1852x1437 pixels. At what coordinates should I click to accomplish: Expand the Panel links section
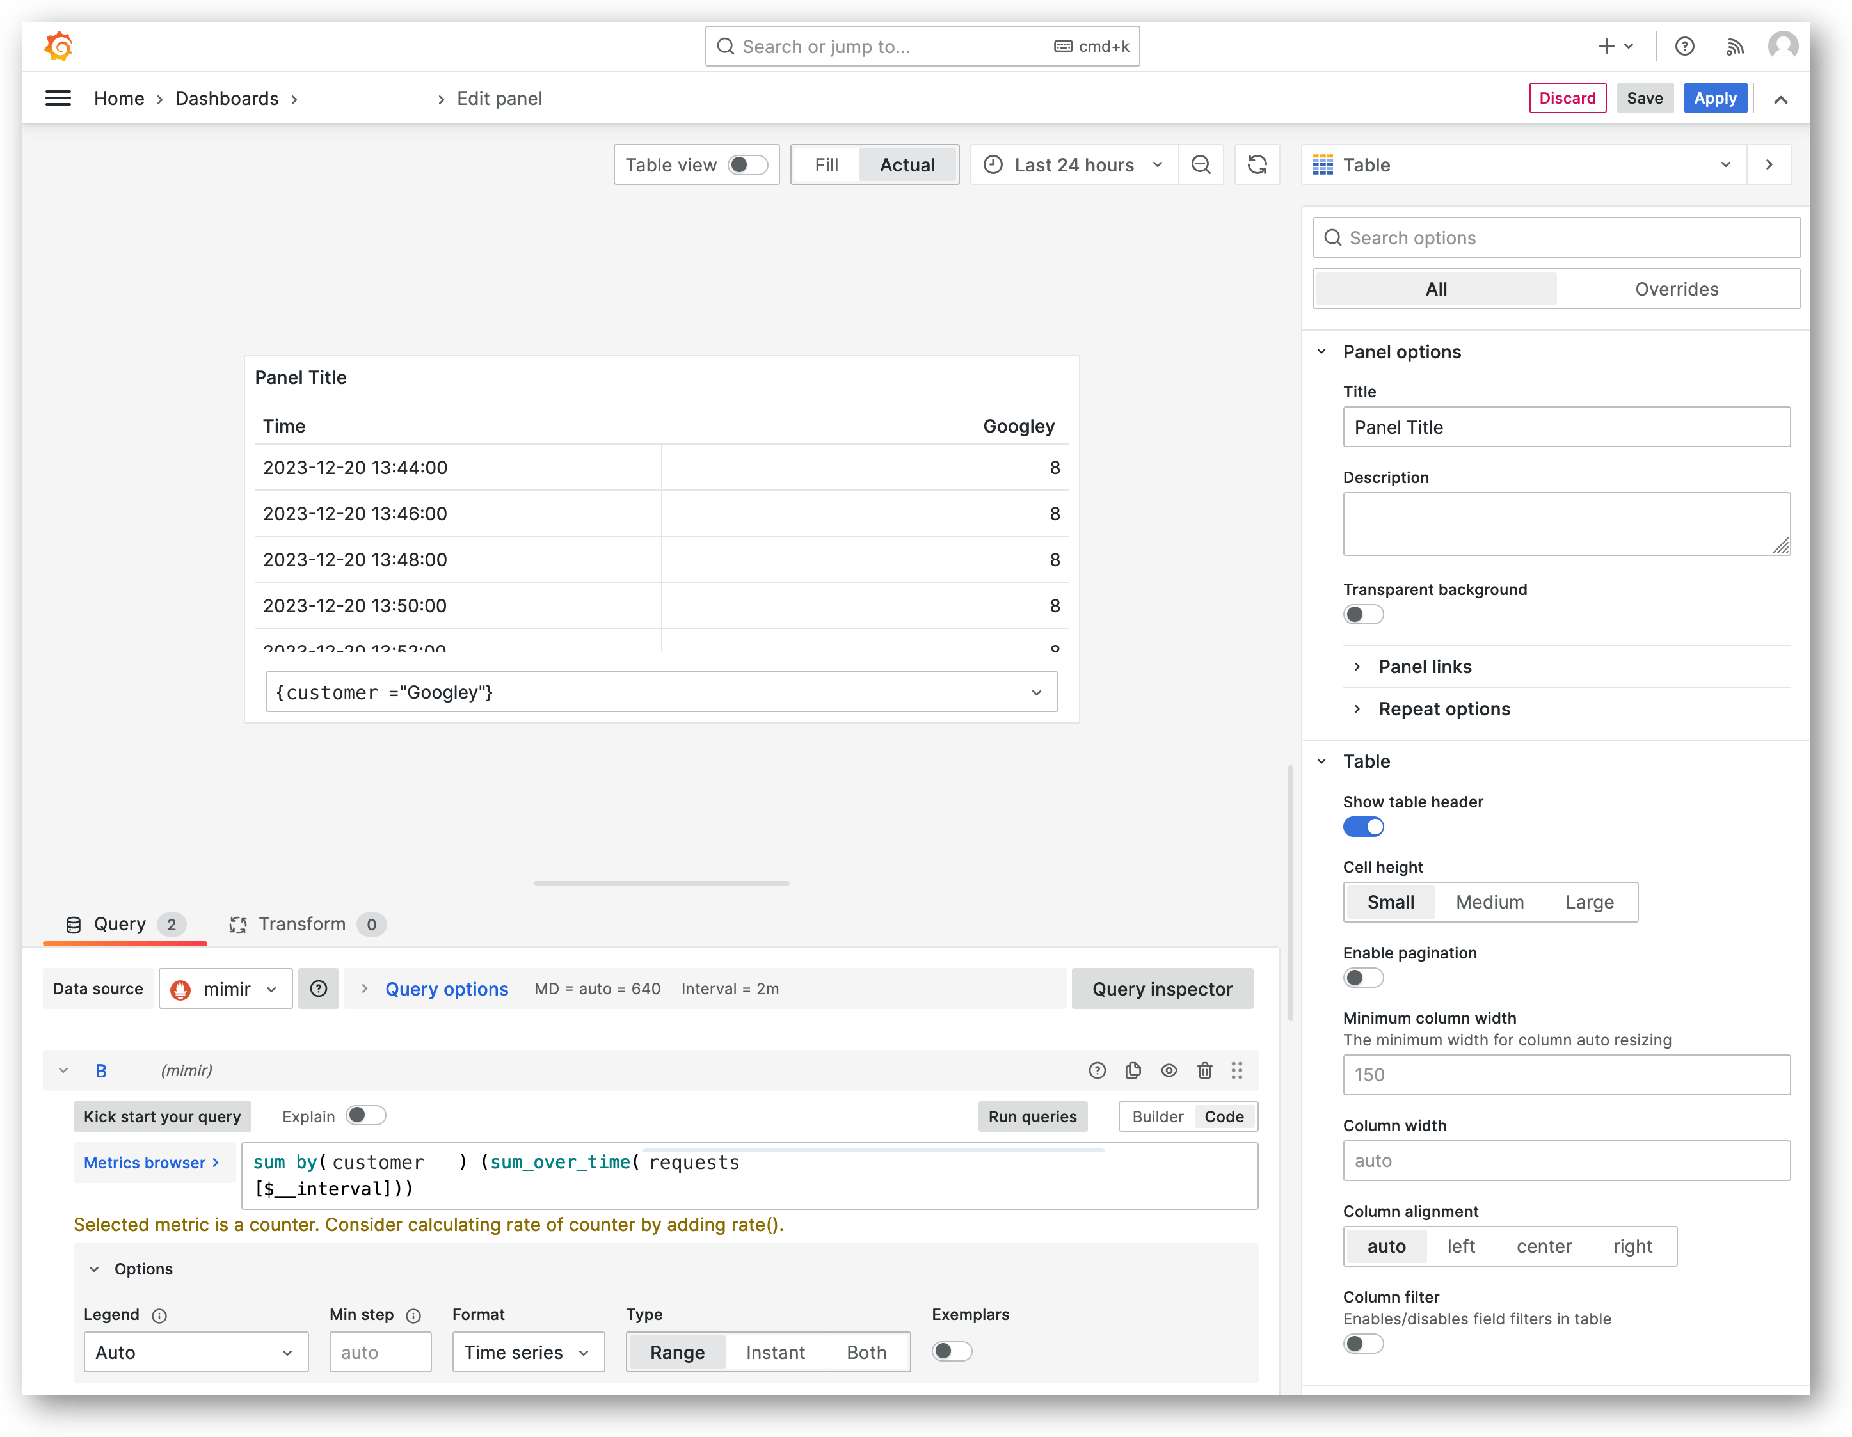click(1425, 667)
